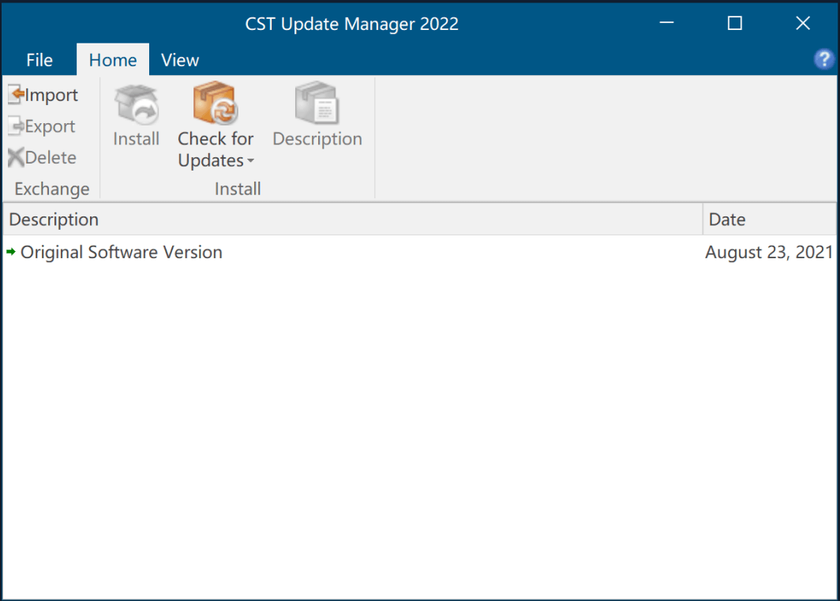Select the Home ribbon tab
The height and width of the screenshot is (601, 840).
pyautogui.click(x=112, y=60)
